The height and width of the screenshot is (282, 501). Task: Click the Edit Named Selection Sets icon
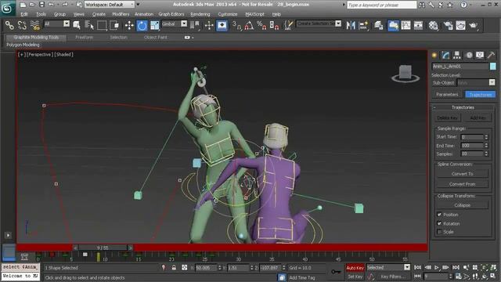click(289, 25)
